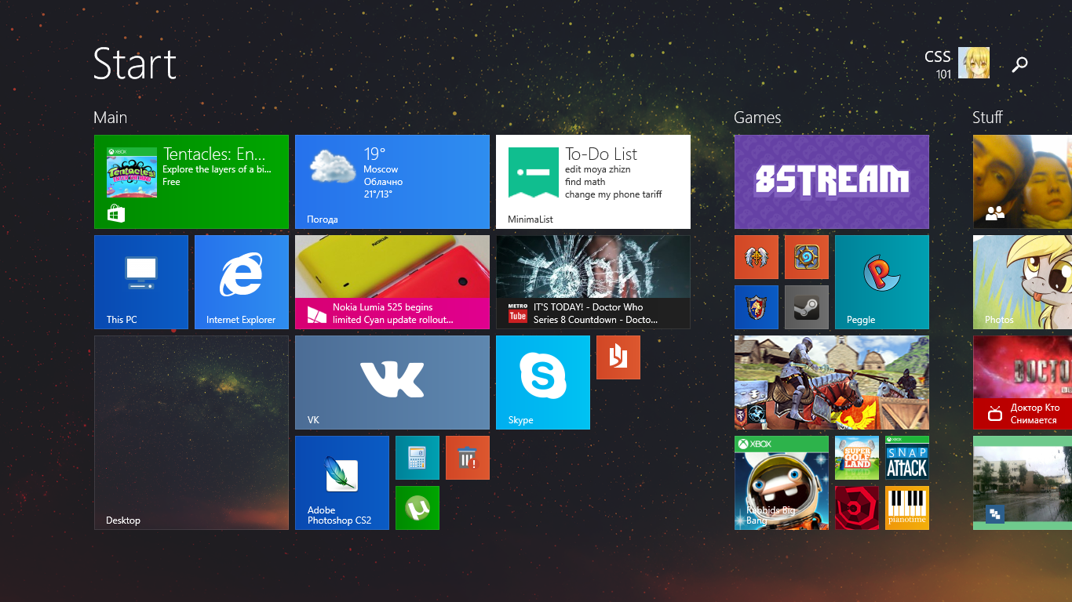Image resolution: width=1072 pixels, height=602 pixels.
Task: Open Super Golf Land
Action: tap(857, 458)
